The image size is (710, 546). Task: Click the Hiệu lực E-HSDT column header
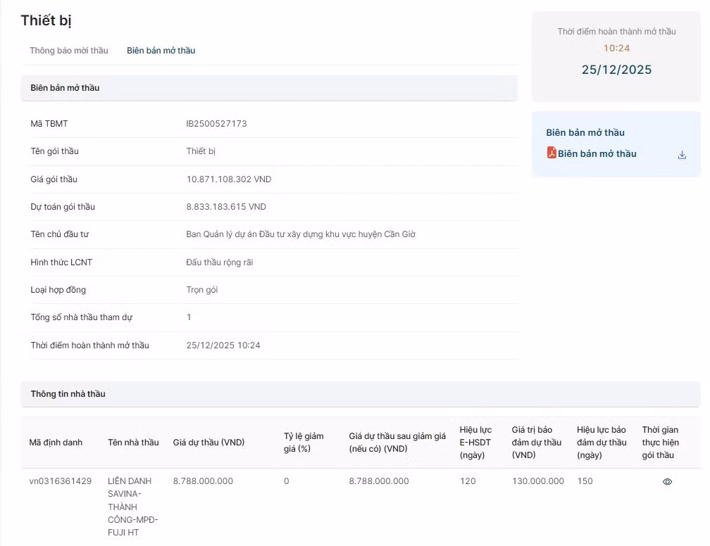475,442
